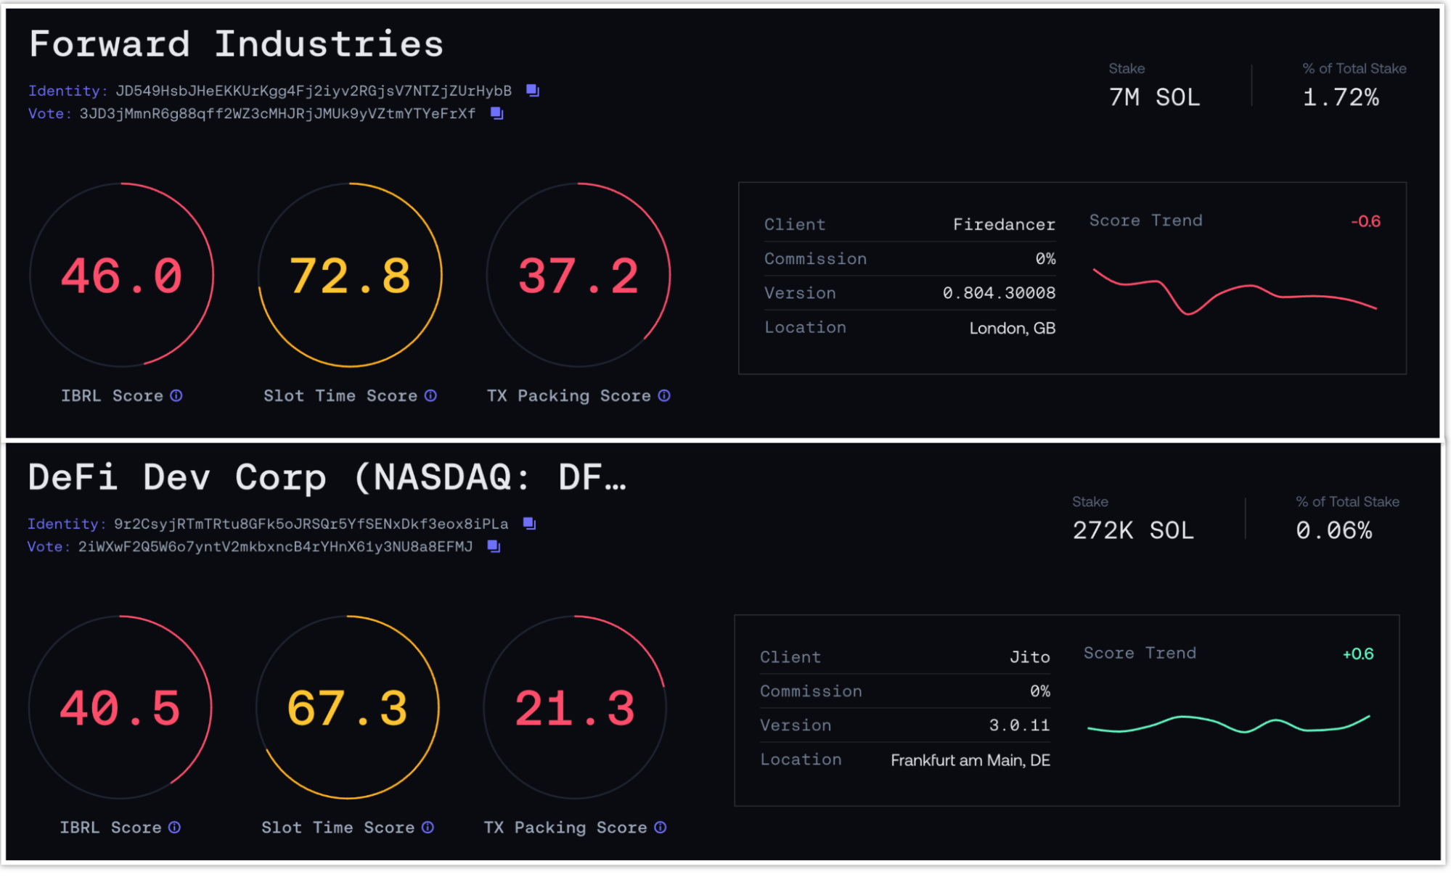Click the 72.8 slot time gauge
The image size is (1451, 877).
click(x=350, y=276)
